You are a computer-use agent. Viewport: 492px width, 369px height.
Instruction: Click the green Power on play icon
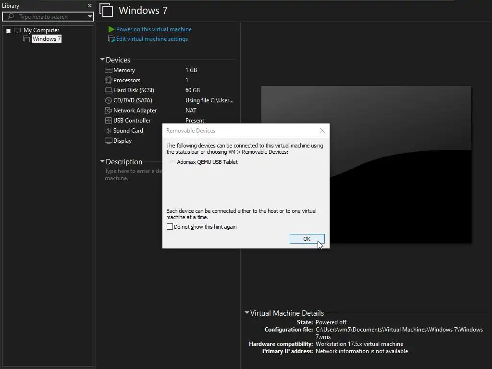click(111, 29)
